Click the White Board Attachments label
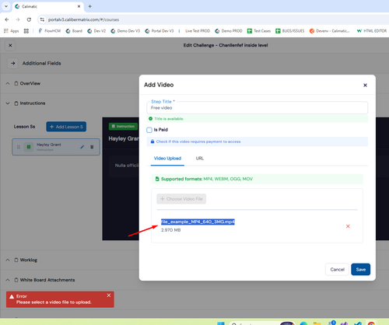This screenshot has height=325, width=389. click(x=47, y=280)
